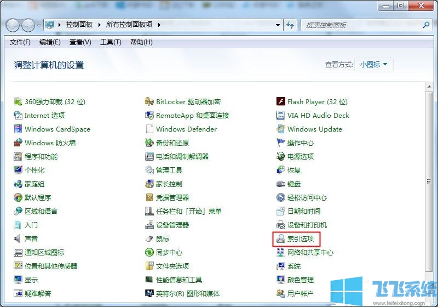Expand the address bar history dropdown

coord(278,25)
